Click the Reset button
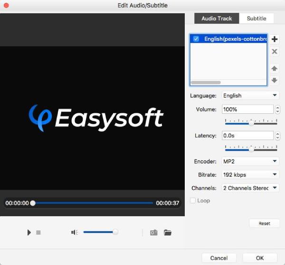 click(x=264, y=223)
